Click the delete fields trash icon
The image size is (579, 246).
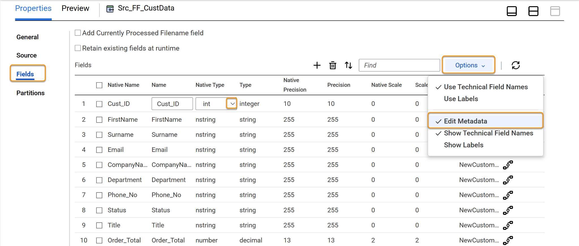click(333, 65)
